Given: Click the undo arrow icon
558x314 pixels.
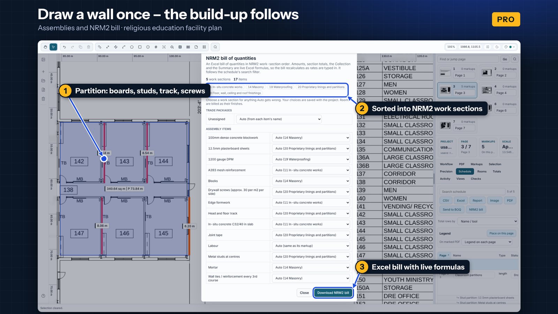Looking at the screenshot, I should pyautogui.click(x=65, y=47).
